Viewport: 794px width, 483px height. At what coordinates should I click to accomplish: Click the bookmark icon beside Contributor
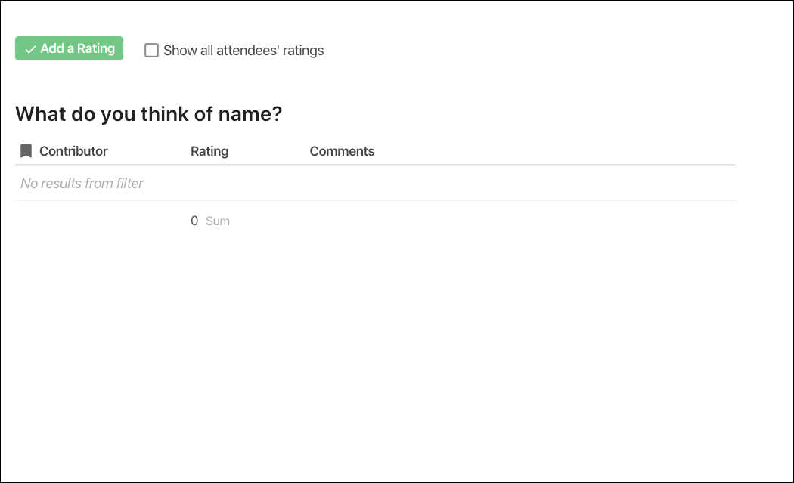(26, 151)
